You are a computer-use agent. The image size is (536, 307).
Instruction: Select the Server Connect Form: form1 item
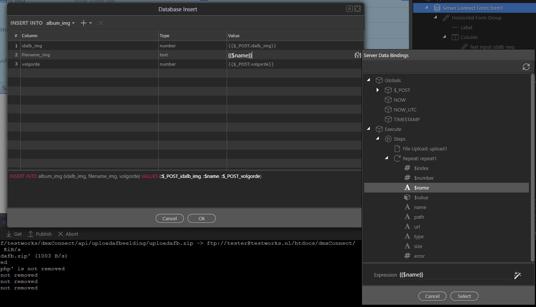pyautogui.click(x=472, y=8)
